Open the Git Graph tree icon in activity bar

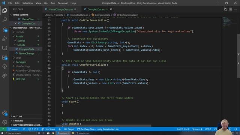point(4,66)
